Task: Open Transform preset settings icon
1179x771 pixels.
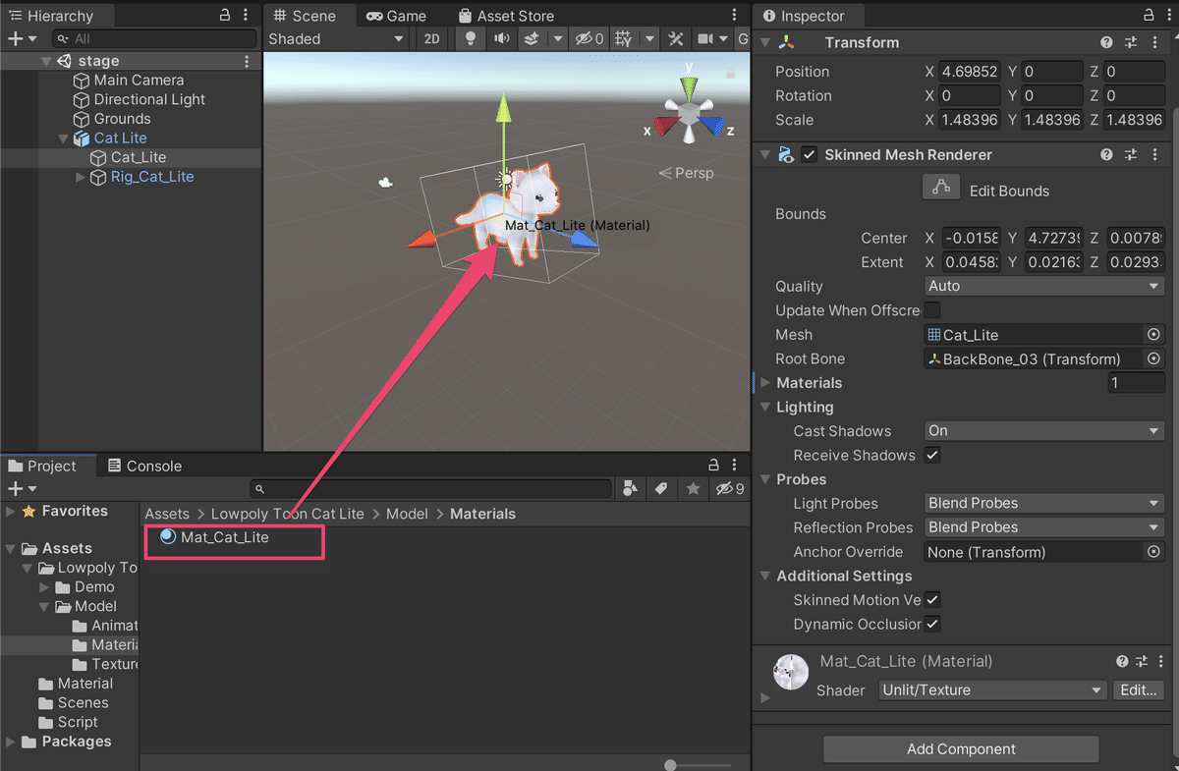Action: (1131, 42)
